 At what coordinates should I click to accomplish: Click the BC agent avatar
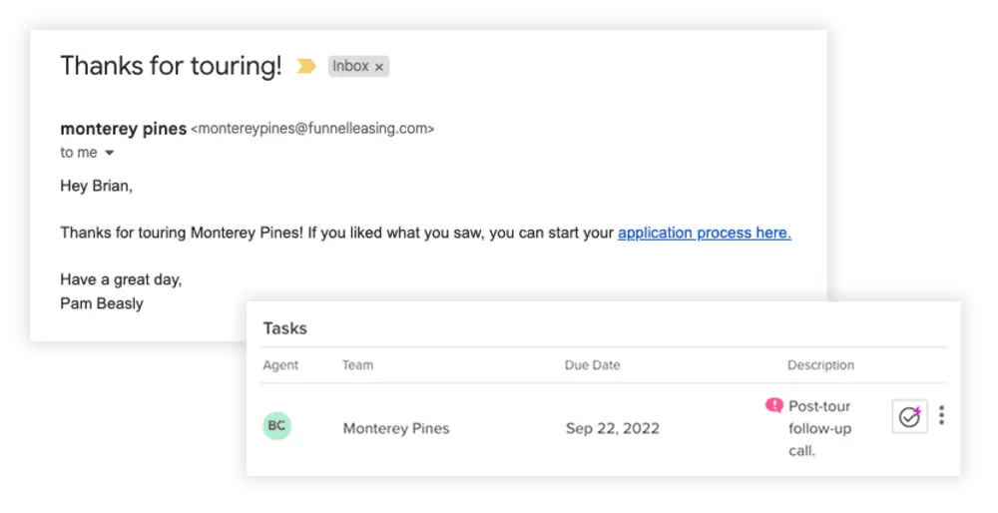pos(276,426)
